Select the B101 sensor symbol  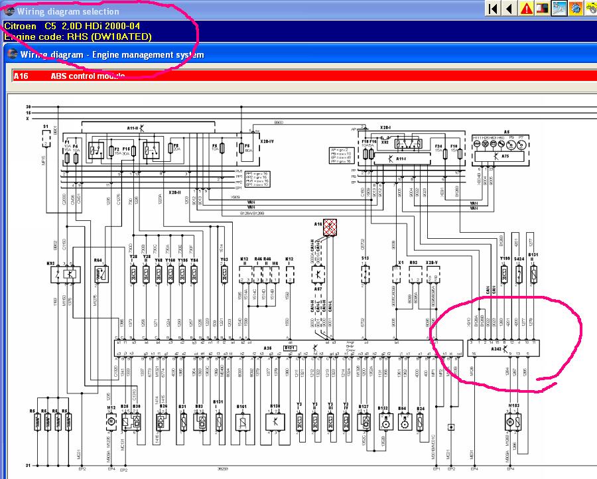tap(243, 421)
